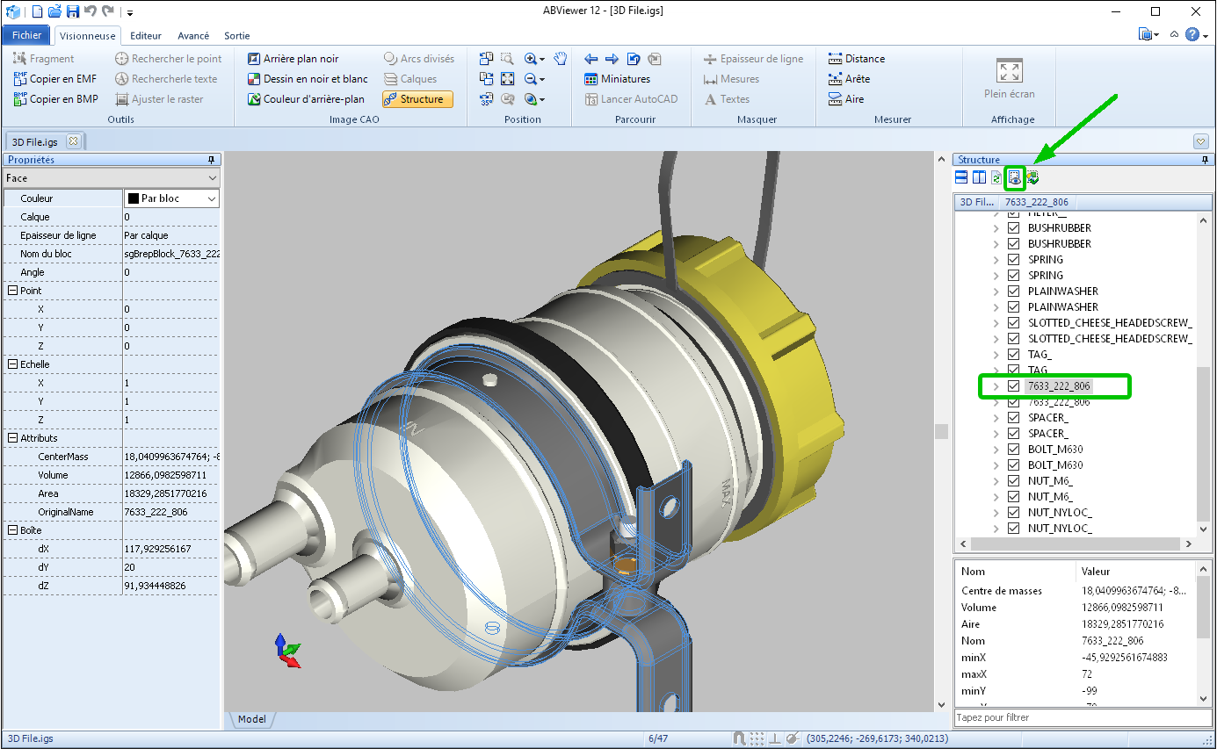
Task: Open the Distance measure tool
Action: pyautogui.click(x=857, y=59)
